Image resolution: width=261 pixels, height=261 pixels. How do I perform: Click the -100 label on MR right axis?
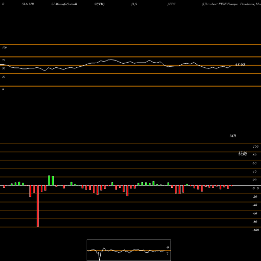(256, 230)
